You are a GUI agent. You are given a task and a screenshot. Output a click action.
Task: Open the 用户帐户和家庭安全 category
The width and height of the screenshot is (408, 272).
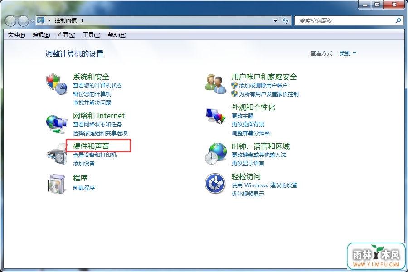tap(264, 77)
